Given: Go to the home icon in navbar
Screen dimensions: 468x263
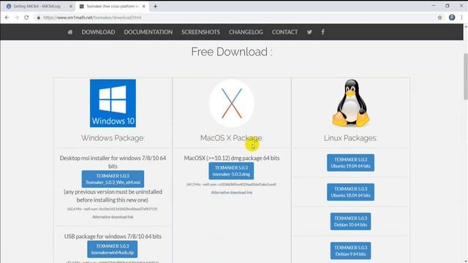Looking at the screenshot, I should coord(70,32).
